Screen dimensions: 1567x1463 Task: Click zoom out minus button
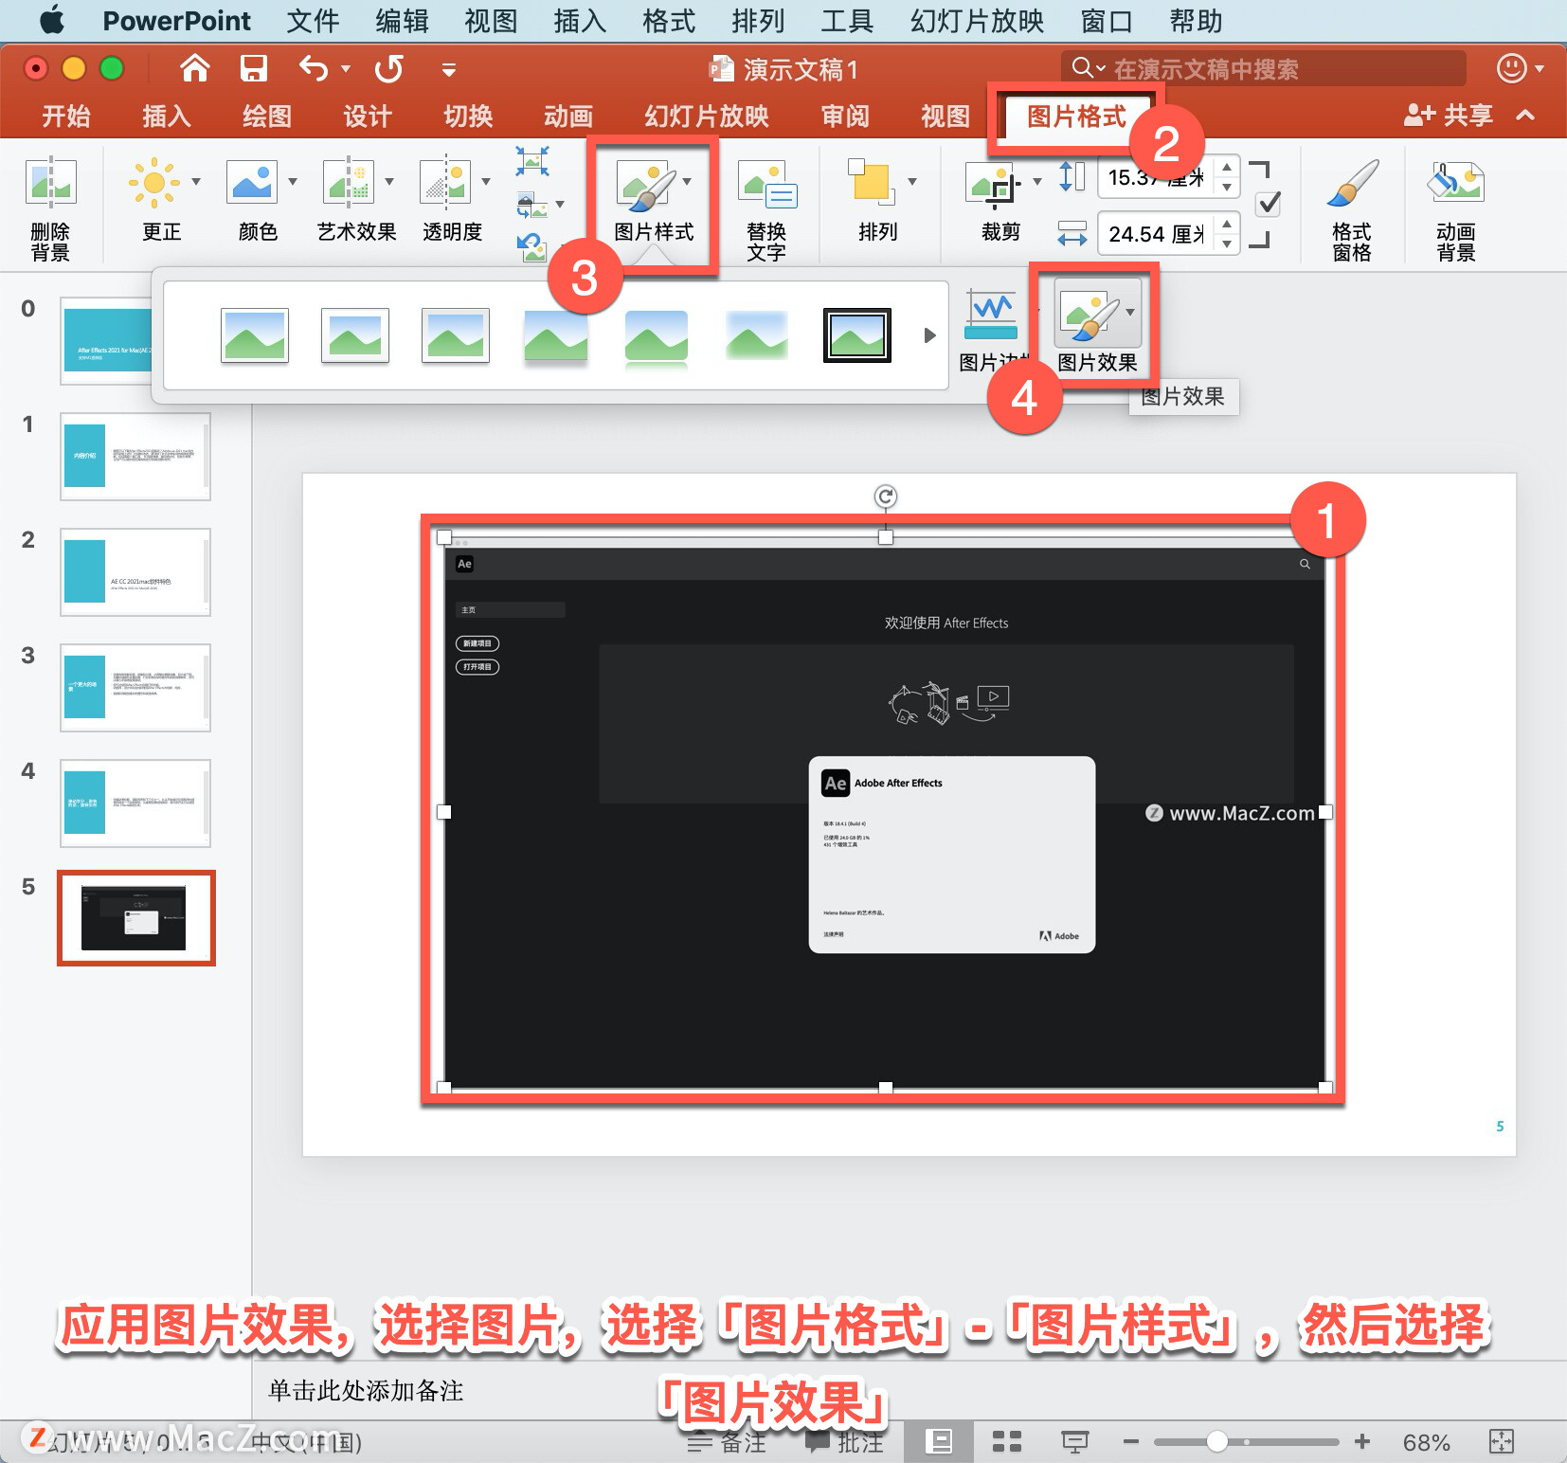pyautogui.click(x=1130, y=1442)
